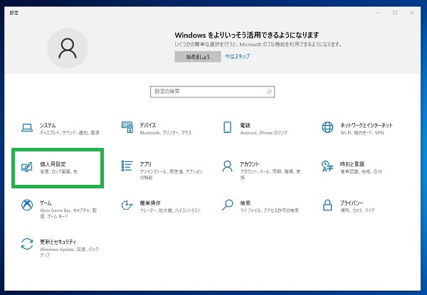
Task: Open the ゲーム Xbox icon
Action: click(27, 205)
